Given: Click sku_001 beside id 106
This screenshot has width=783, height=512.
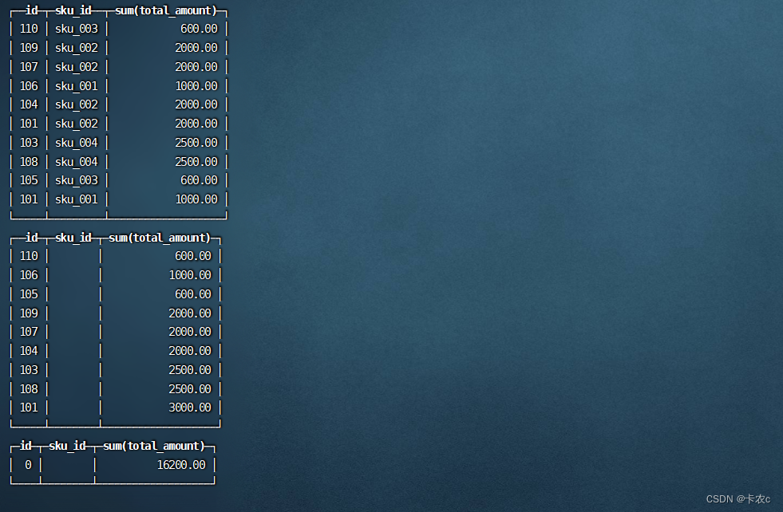Looking at the screenshot, I should point(77,86).
